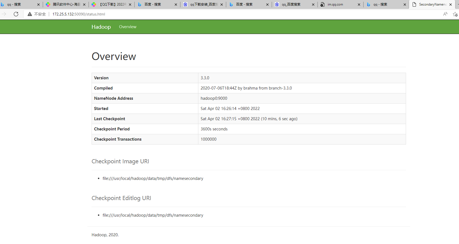Click the hadoop0:9000 address value
The width and height of the screenshot is (459, 244).
(x=214, y=98)
